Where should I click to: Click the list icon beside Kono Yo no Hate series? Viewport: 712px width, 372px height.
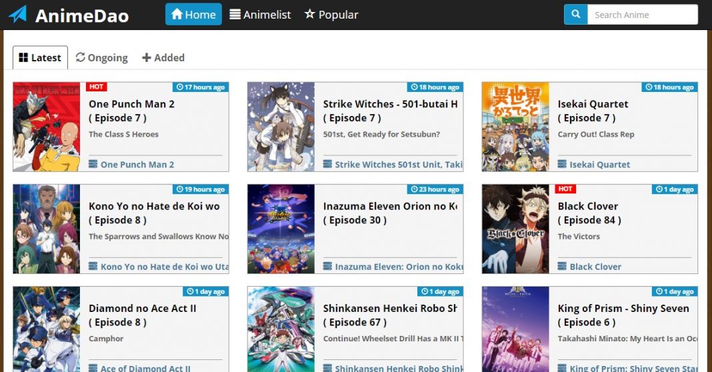click(x=93, y=266)
